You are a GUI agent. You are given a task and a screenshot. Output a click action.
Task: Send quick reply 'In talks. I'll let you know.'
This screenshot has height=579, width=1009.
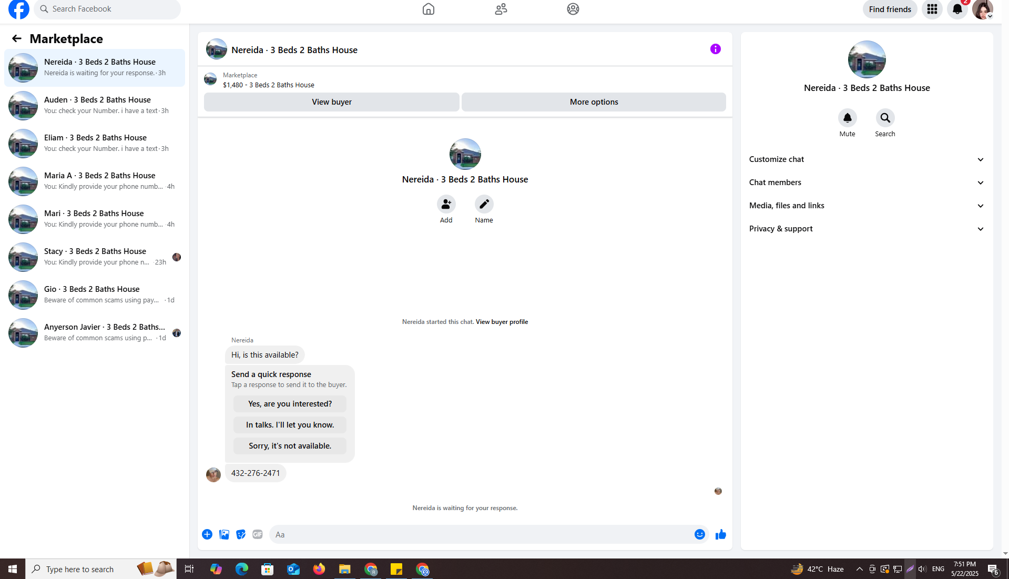(290, 425)
